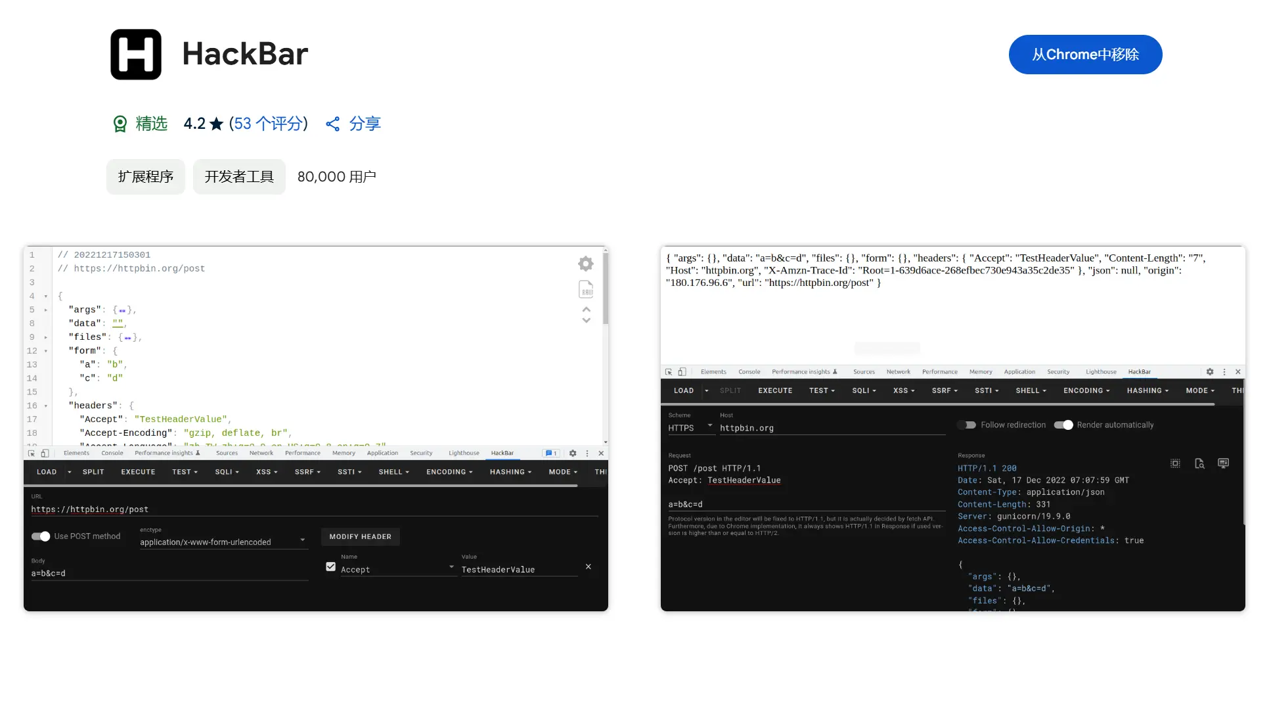Viewport: 1271px width, 702px height.
Task: Click the vertical scrollbar in left screenshot's viewer
Action: pos(605,289)
